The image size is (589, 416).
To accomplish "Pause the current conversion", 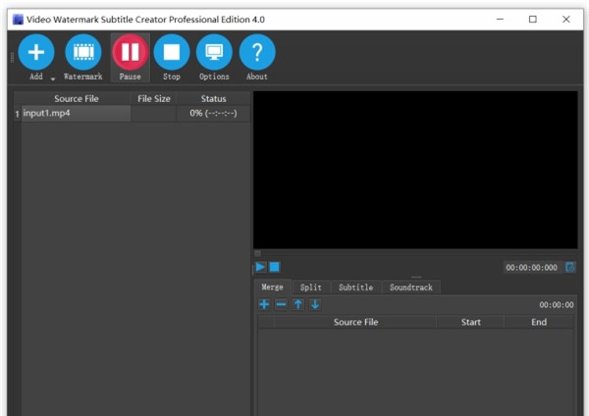I will point(130,52).
